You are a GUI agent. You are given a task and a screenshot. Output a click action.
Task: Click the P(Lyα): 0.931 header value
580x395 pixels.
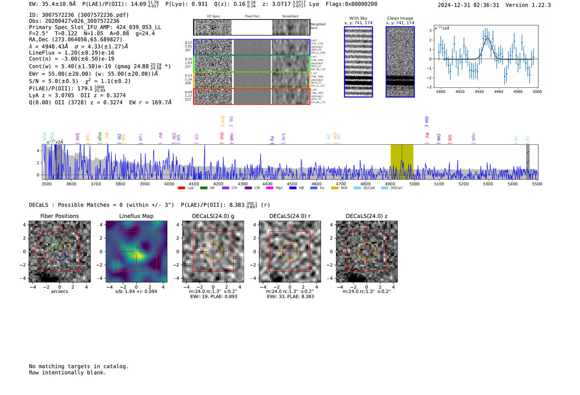(186, 4)
